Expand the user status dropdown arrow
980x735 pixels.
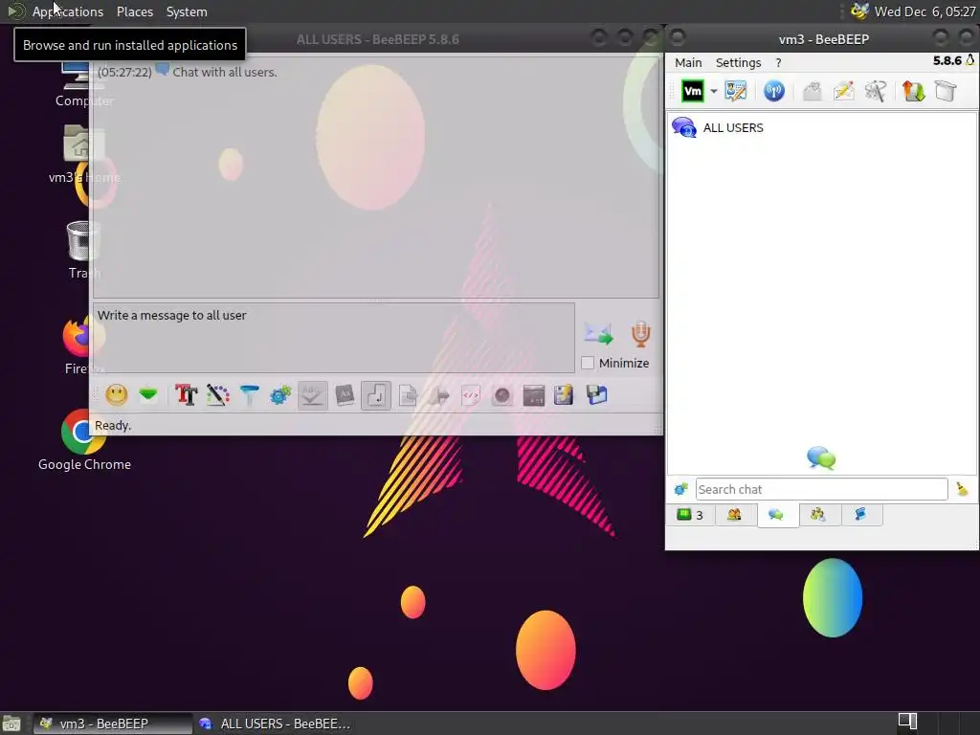click(713, 91)
